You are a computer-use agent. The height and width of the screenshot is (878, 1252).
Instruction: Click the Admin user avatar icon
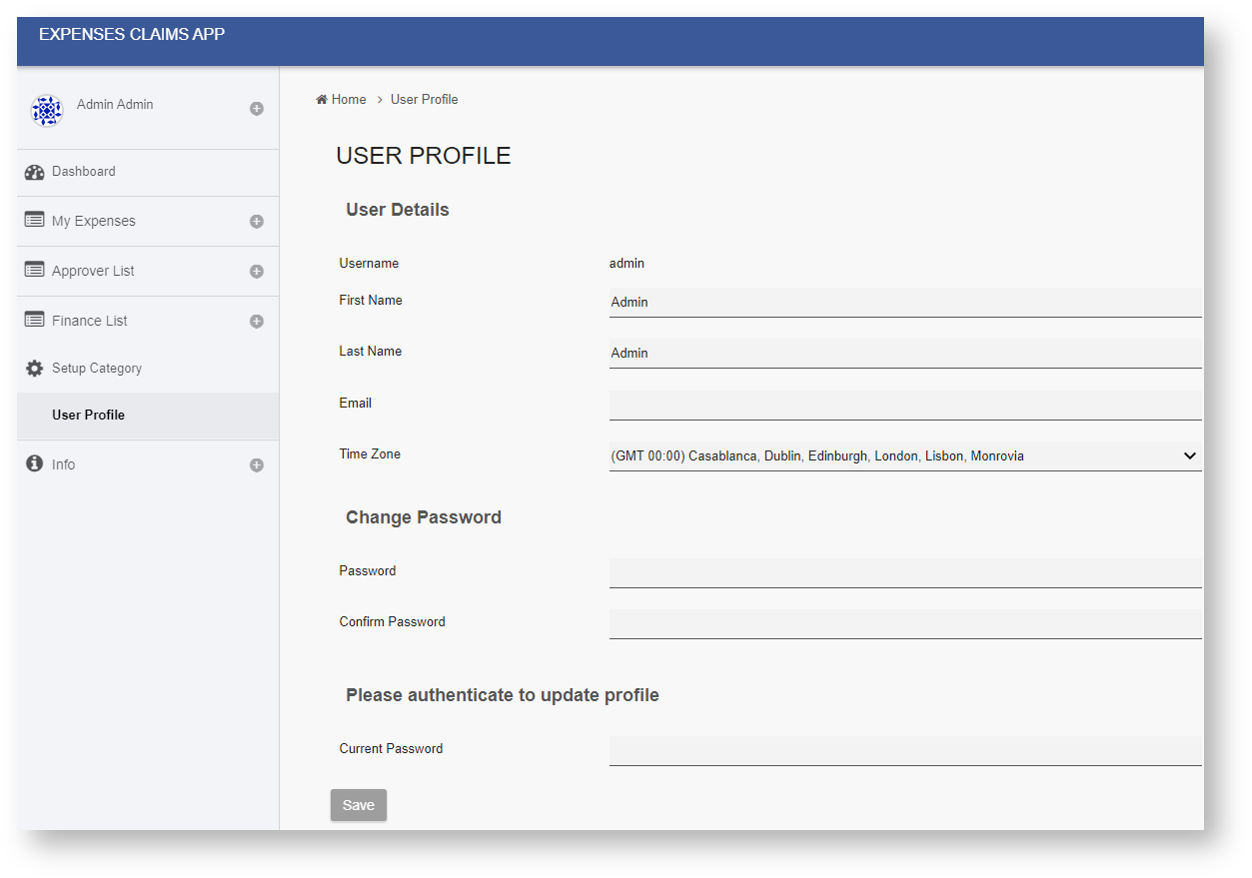click(x=47, y=110)
